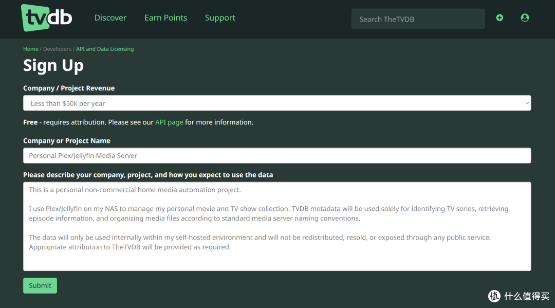Submit the sign up form

[40, 285]
